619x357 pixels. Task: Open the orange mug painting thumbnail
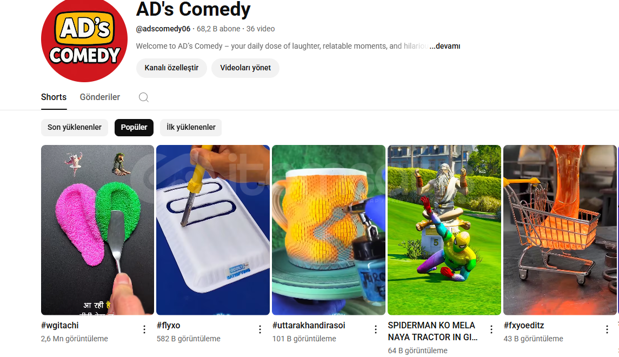click(329, 230)
